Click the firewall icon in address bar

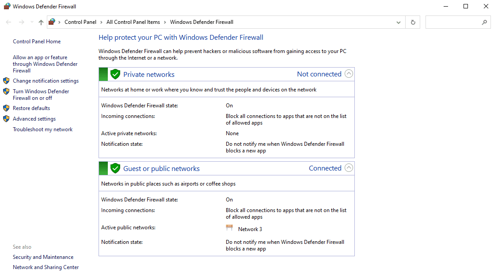pos(52,22)
